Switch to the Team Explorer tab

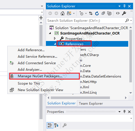pos(91,104)
